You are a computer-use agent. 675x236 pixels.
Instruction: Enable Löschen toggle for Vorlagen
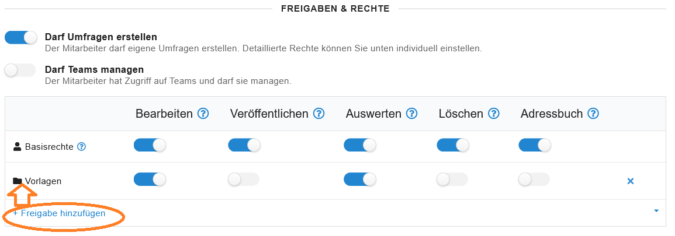(x=452, y=179)
